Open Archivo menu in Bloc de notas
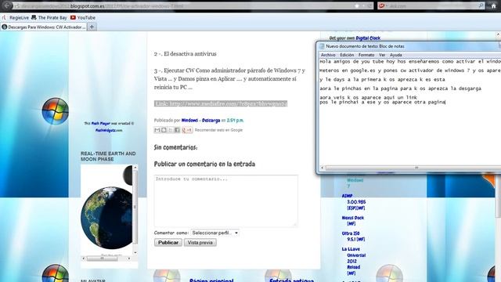This screenshot has height=282, width=501. (328, 55)
